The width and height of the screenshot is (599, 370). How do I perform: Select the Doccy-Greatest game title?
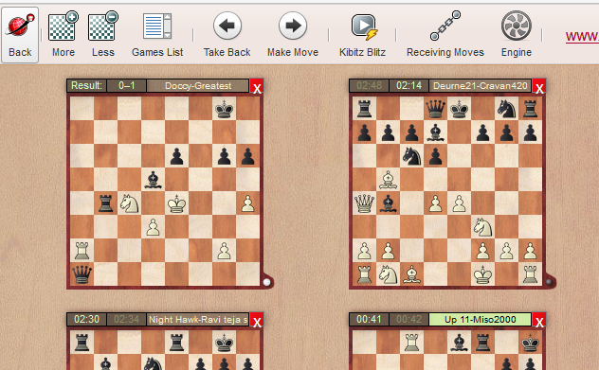tap(198, 86)
